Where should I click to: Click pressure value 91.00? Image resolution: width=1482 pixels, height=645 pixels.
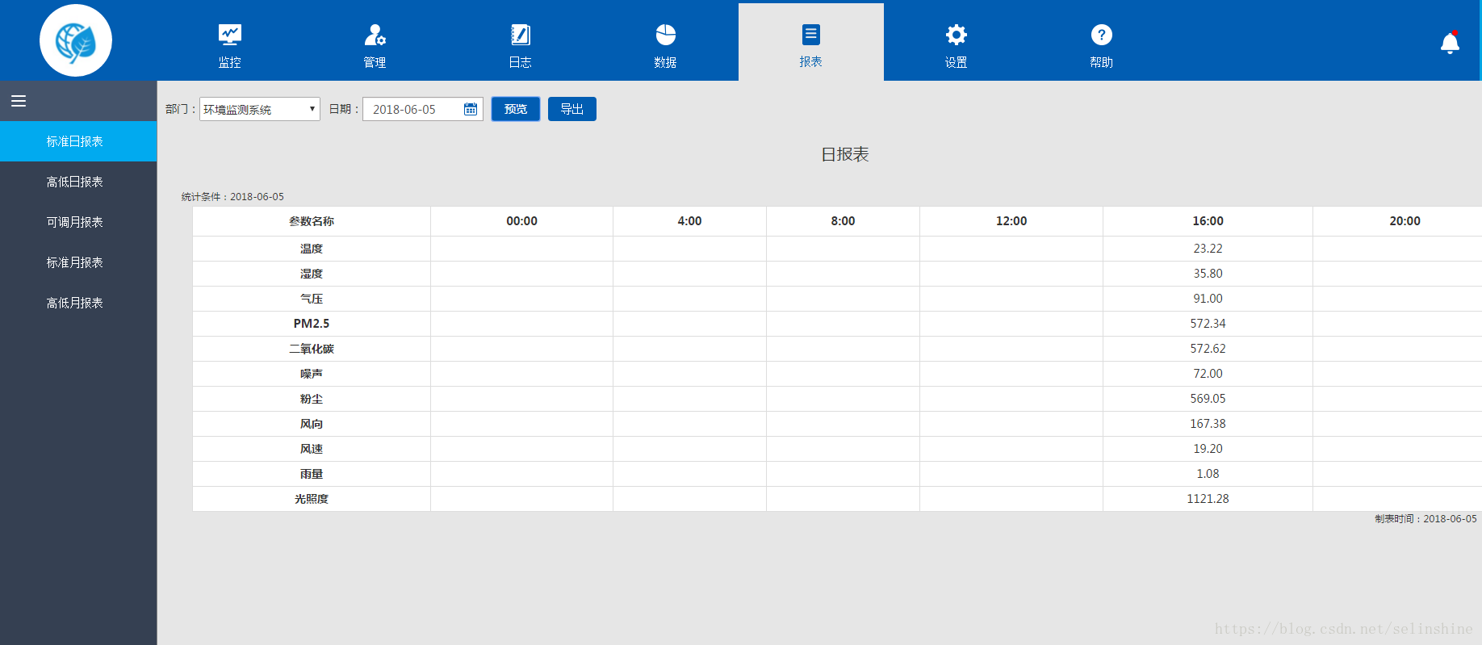[1208, 299]
